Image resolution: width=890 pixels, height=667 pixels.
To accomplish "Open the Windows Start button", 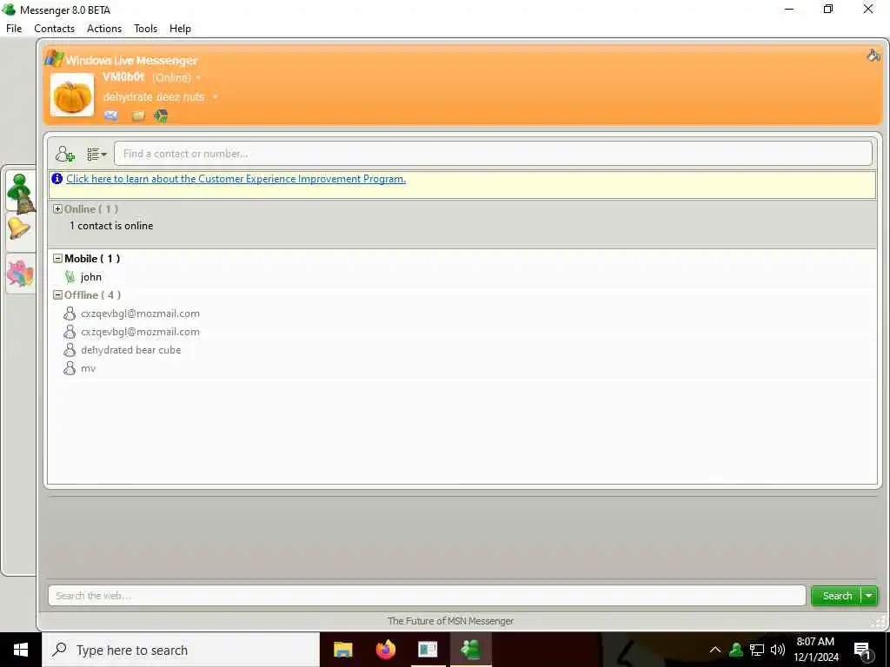I will click(x=21, y=650).
